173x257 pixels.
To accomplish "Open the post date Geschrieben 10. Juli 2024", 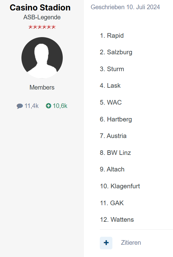I will [x=125, y=7].
